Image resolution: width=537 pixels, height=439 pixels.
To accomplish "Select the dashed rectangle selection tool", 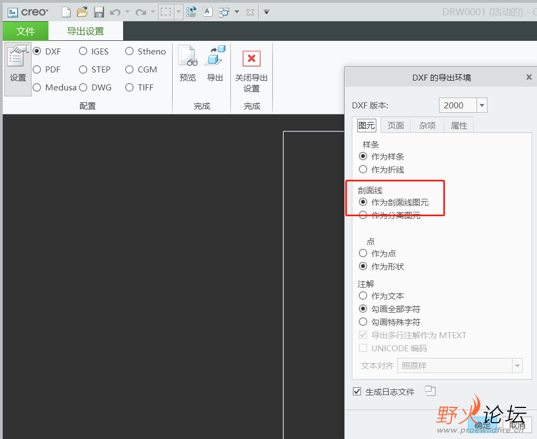I will pyautogui.click(x=166, y=12).
